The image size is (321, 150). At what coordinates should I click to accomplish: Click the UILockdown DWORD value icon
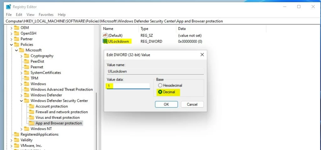point(105,42)
